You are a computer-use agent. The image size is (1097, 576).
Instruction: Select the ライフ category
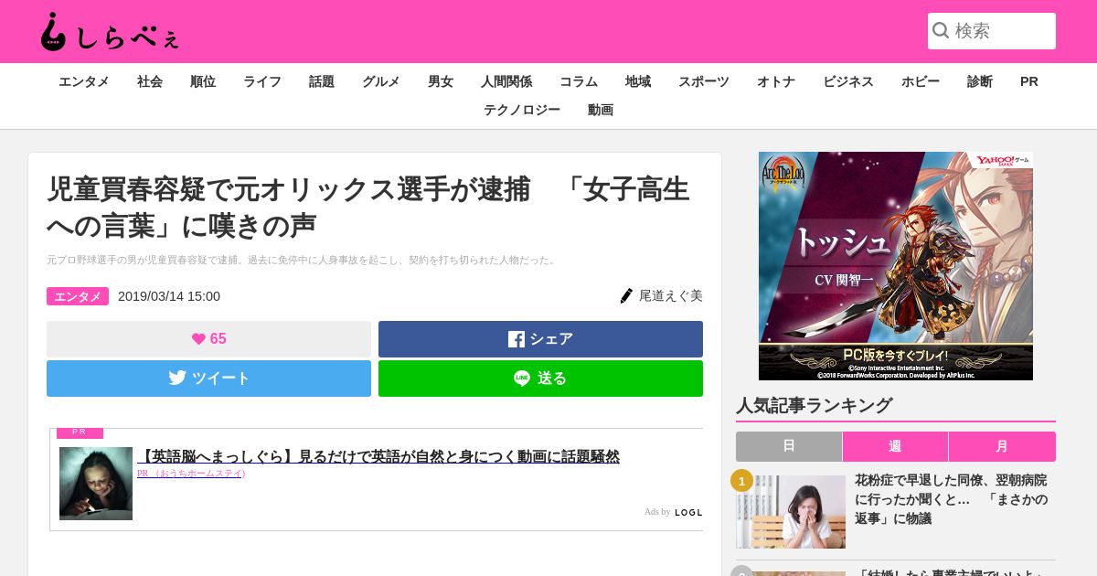(262, 81)
